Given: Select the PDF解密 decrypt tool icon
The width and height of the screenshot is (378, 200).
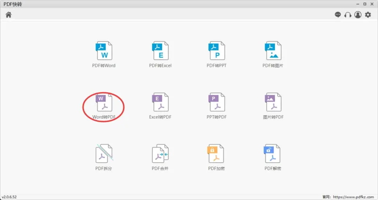Looking at the screenshot, I should tap(272, 154).
